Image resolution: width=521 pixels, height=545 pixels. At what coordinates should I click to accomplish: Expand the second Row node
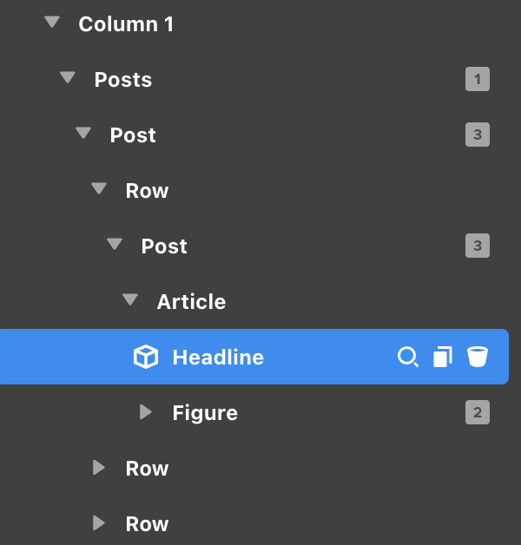(x=99, y=468)
